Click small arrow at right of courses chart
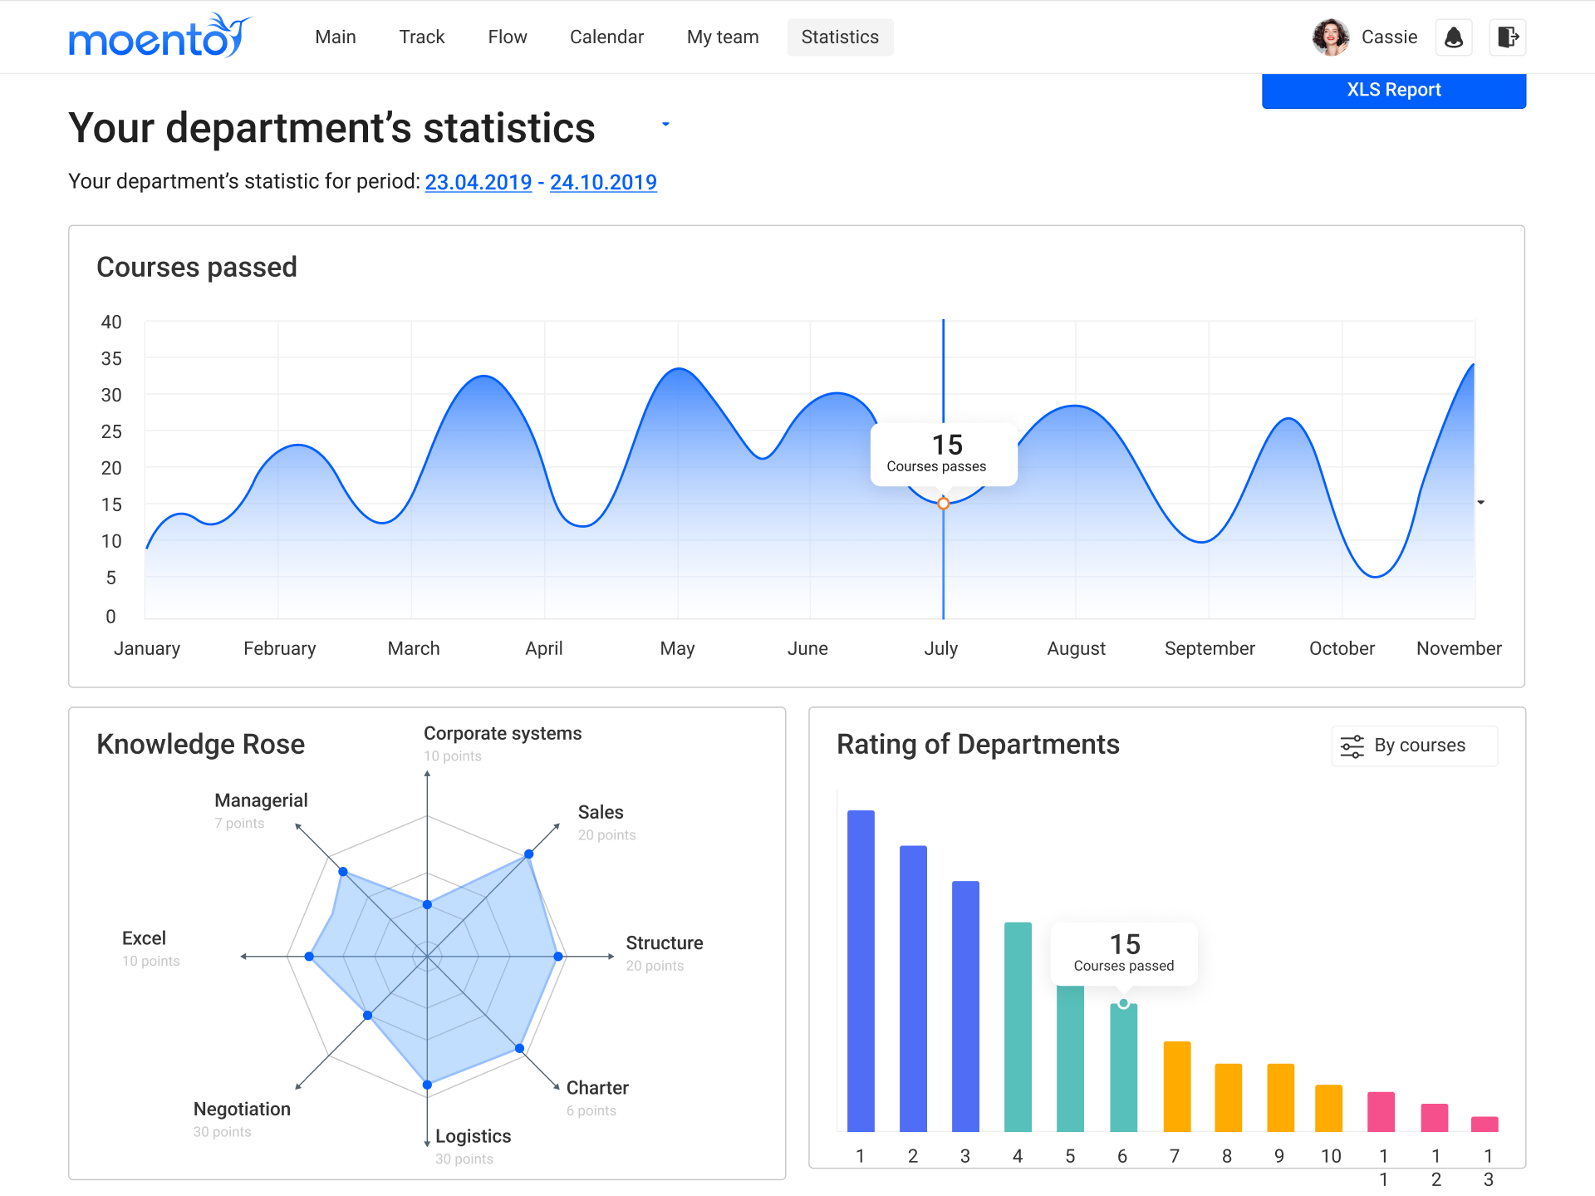This screenshot has height=1196, width=1595. [x=1480, y=503]
